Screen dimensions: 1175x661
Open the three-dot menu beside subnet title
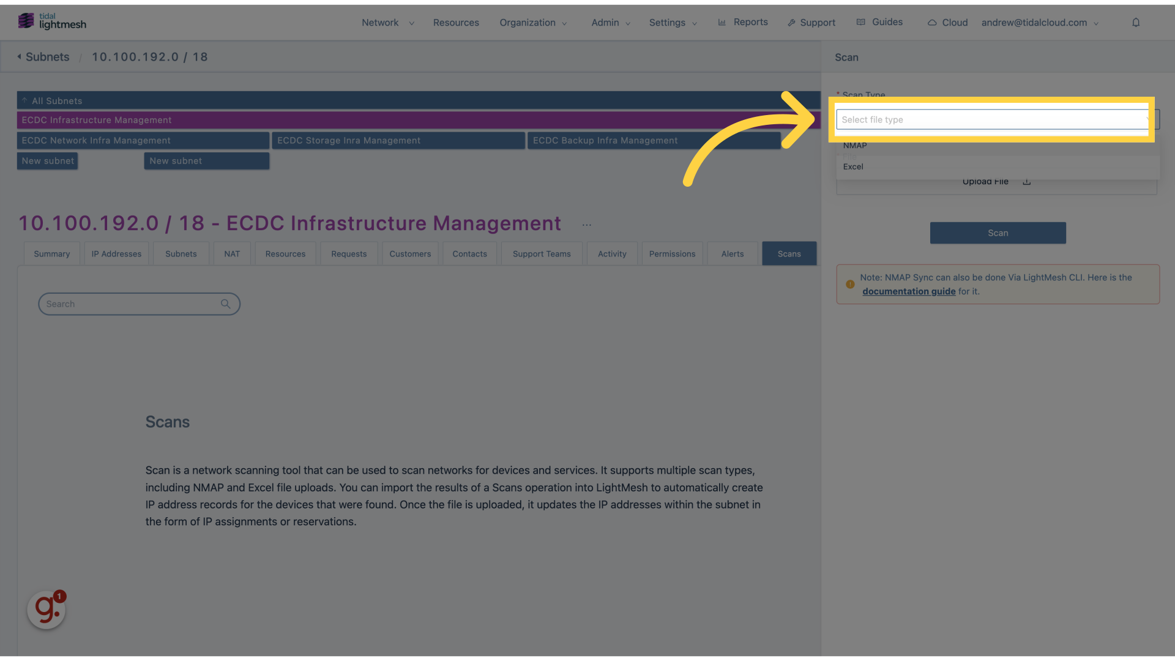tap(587, 225)
